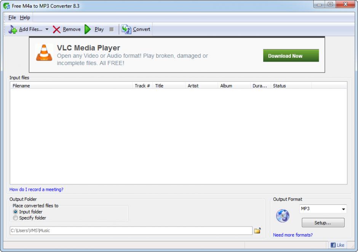Screen dimensions: 358x252
Task: Click the Add Files toolbar icon
Action: [13, 29]
